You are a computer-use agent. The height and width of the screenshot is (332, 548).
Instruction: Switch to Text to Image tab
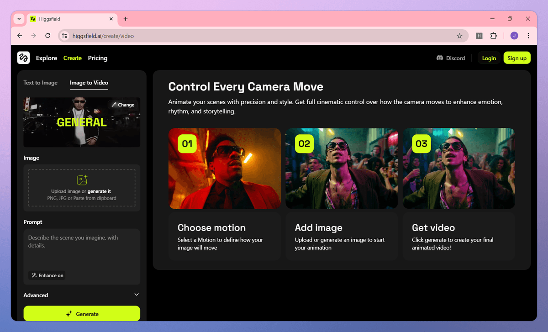pyautogui.click(x=41, y=83)
